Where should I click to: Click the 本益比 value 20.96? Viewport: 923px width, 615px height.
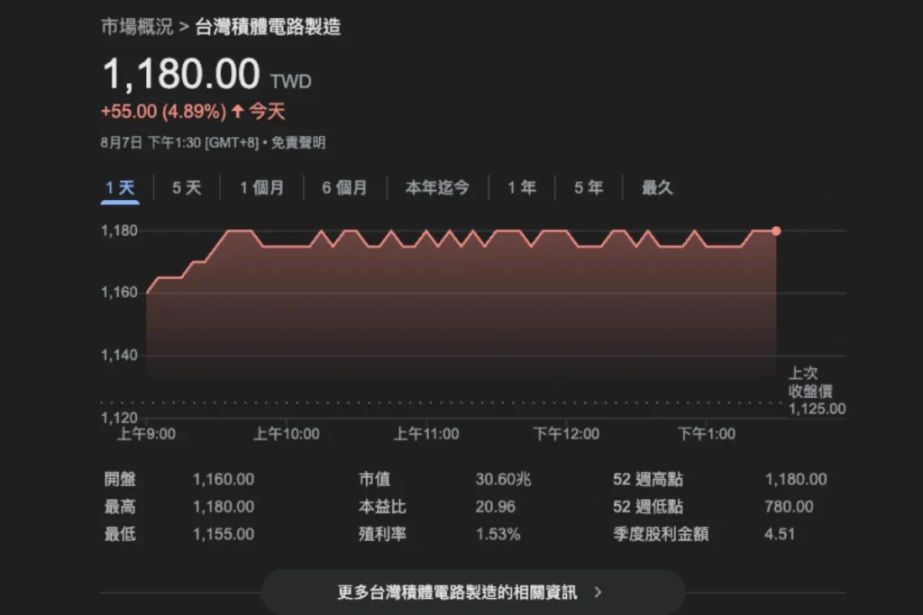click(495, 507)
